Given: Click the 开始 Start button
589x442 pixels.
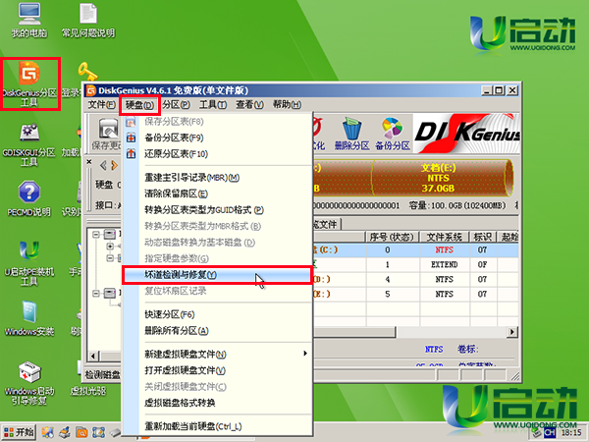Looking at the screenshot, I should [19, 432].
